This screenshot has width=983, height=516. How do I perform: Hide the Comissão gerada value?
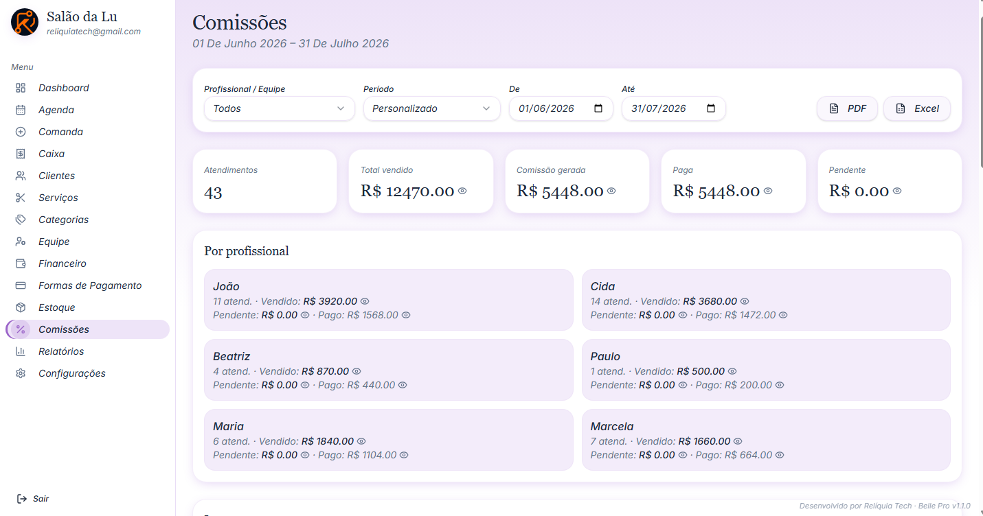(x=611, y=191)
